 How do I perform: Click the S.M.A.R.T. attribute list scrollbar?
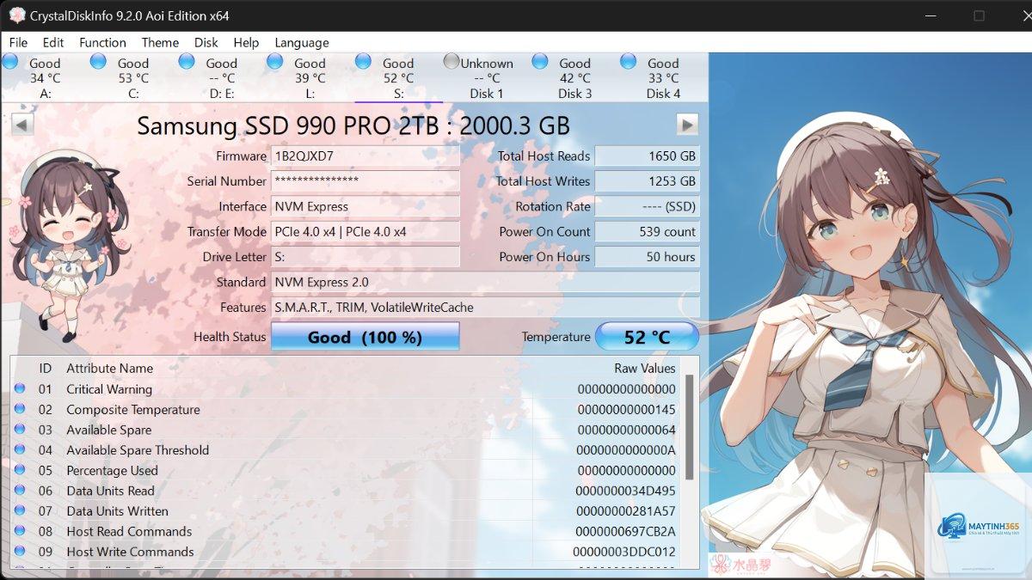coord(690,427)
